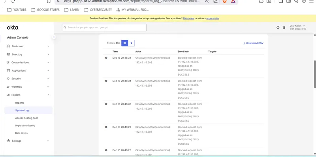Click the Targets column header
Image resolution: width=316 pixels, height=157 pixels.
[x=212, y=52]
